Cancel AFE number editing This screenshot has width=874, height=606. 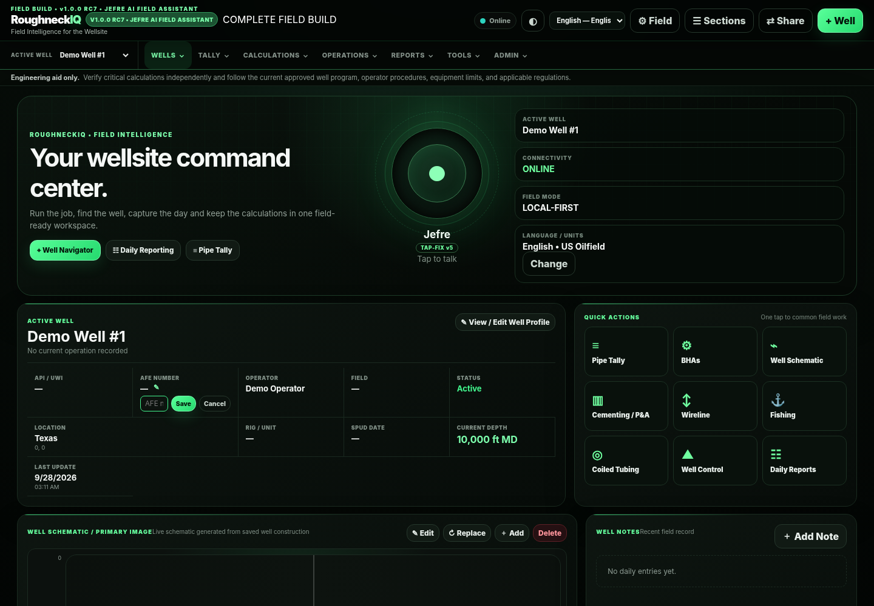[x=215, y=404]
